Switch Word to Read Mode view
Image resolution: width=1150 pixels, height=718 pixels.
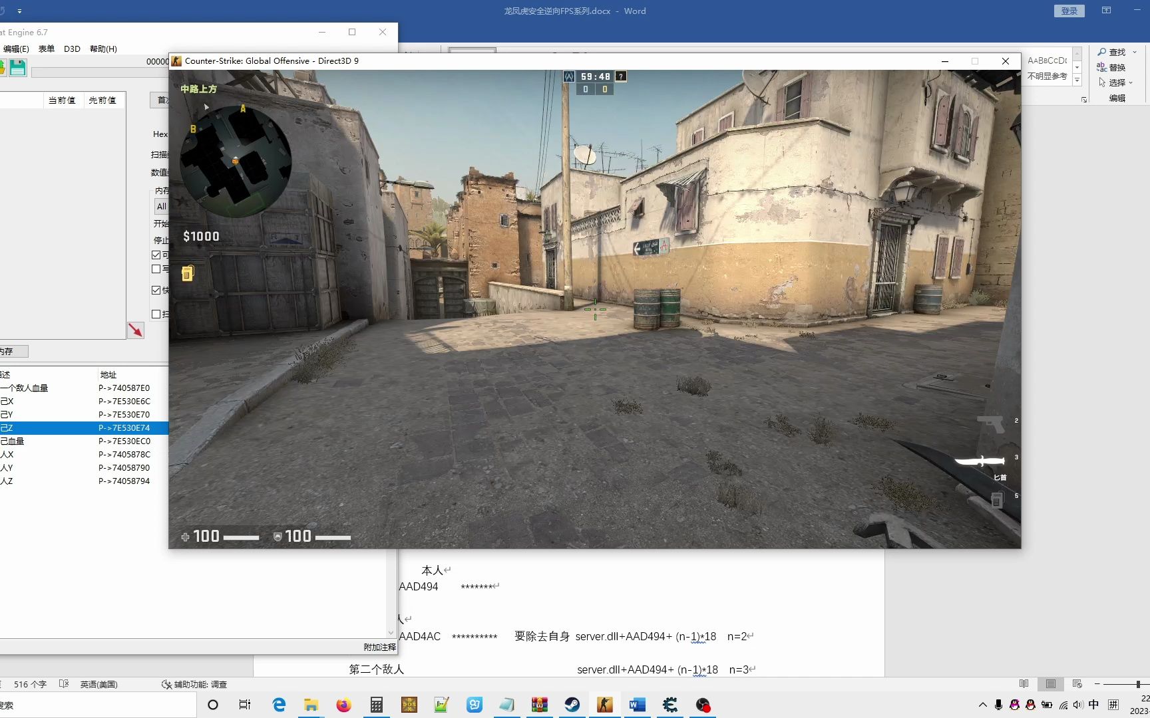click(x=1024, y=684)
